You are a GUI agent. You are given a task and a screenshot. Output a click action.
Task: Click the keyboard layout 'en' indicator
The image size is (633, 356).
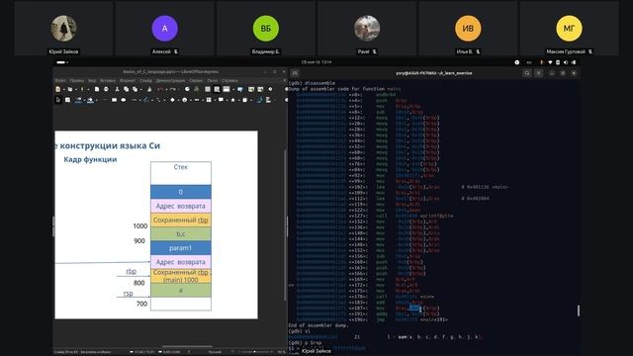pyautogui.click(x=529, y=62)
